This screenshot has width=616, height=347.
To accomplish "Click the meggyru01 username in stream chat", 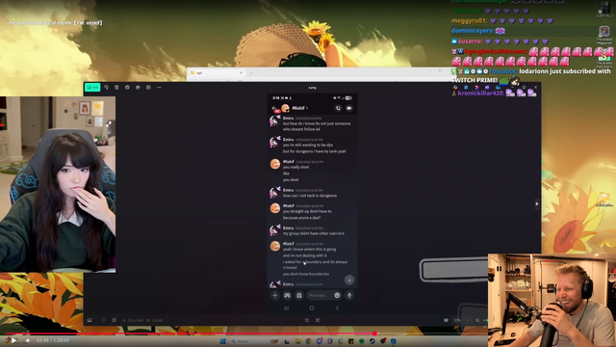I will coord(469,20).
